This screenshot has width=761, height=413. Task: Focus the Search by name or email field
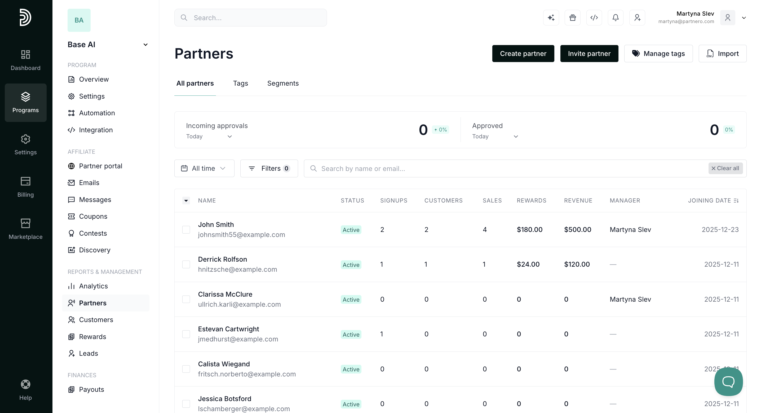point(505,169)
